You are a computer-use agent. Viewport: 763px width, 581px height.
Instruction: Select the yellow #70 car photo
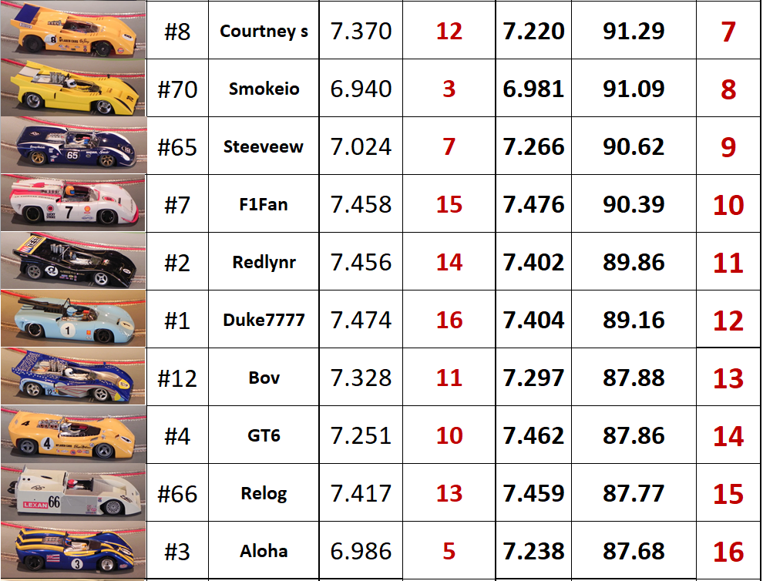72,88
